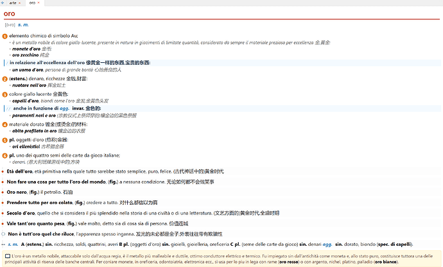Click the 'oro' headword title
The height and width of the screenshot is (267, 443).
pos(10,13)
